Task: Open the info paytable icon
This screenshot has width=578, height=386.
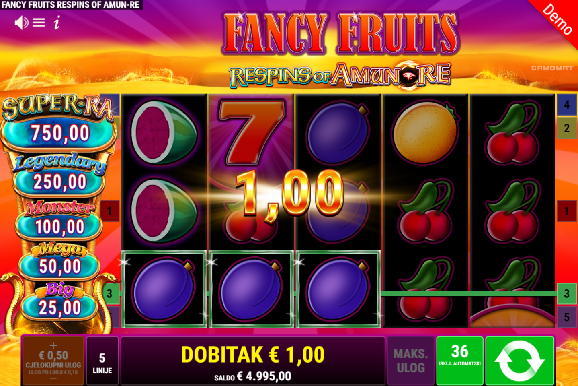Action: coord(57,23)
